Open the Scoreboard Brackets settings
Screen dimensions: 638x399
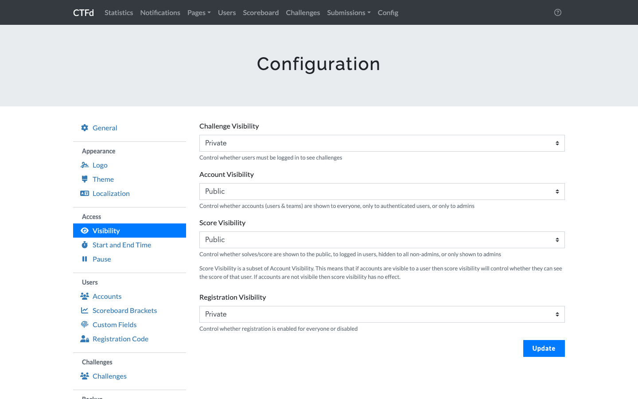(129, 310)
